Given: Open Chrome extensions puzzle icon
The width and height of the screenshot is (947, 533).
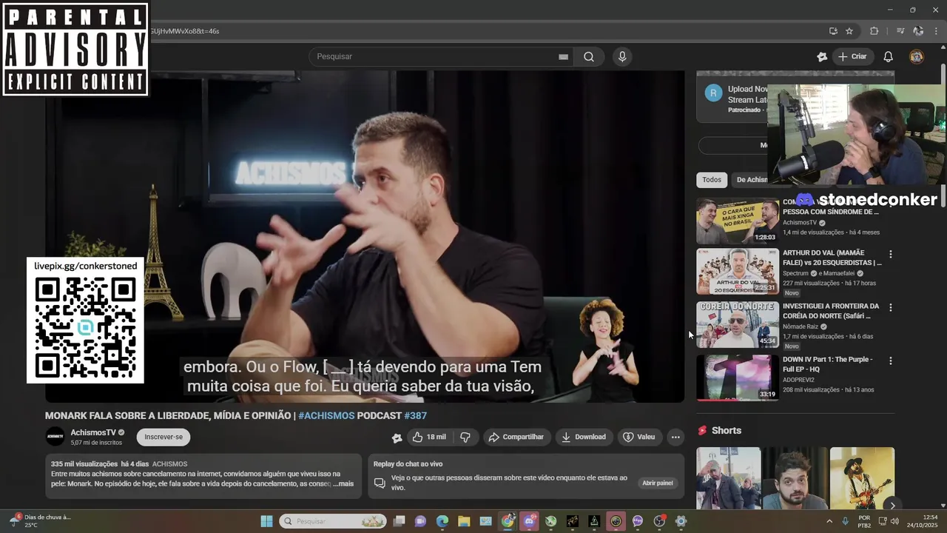Looking at the screenshot, I should [874, 31].
